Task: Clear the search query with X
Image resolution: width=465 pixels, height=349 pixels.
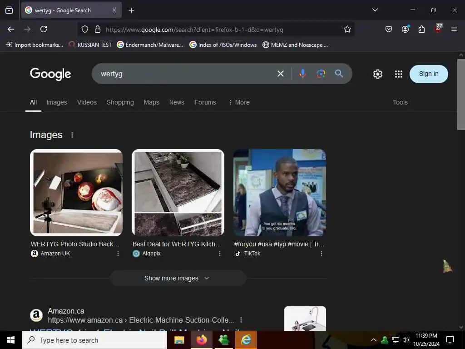Action: [281, 74]
